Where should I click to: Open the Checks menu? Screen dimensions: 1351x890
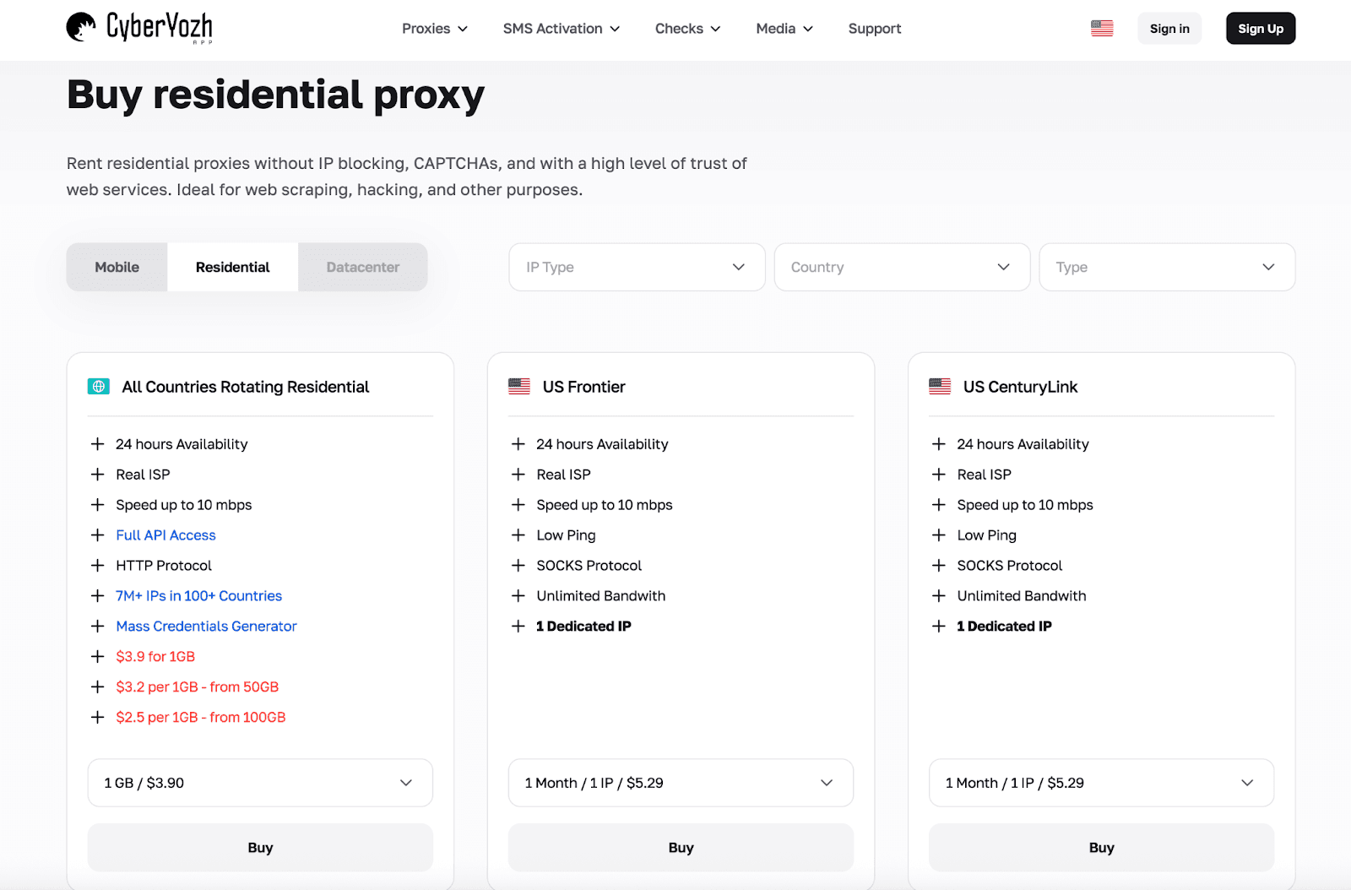688,29
